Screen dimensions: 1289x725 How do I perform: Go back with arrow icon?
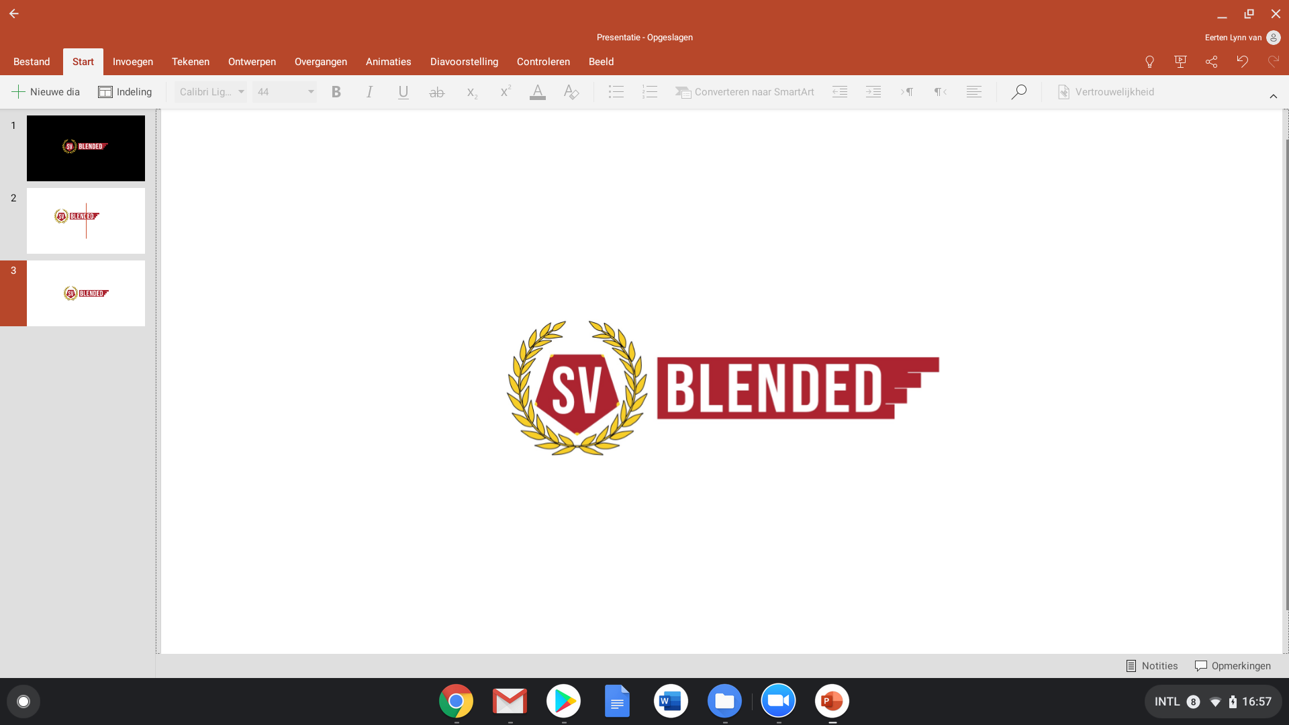[x=13, y=13]
